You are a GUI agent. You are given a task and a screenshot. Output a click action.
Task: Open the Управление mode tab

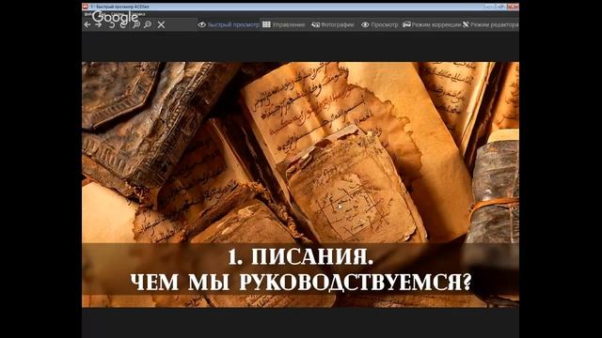[x=284, y=24]
